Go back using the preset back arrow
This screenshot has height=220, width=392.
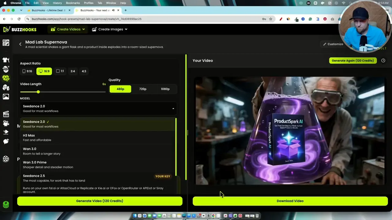pyautogui.click(x=21, y=44)
